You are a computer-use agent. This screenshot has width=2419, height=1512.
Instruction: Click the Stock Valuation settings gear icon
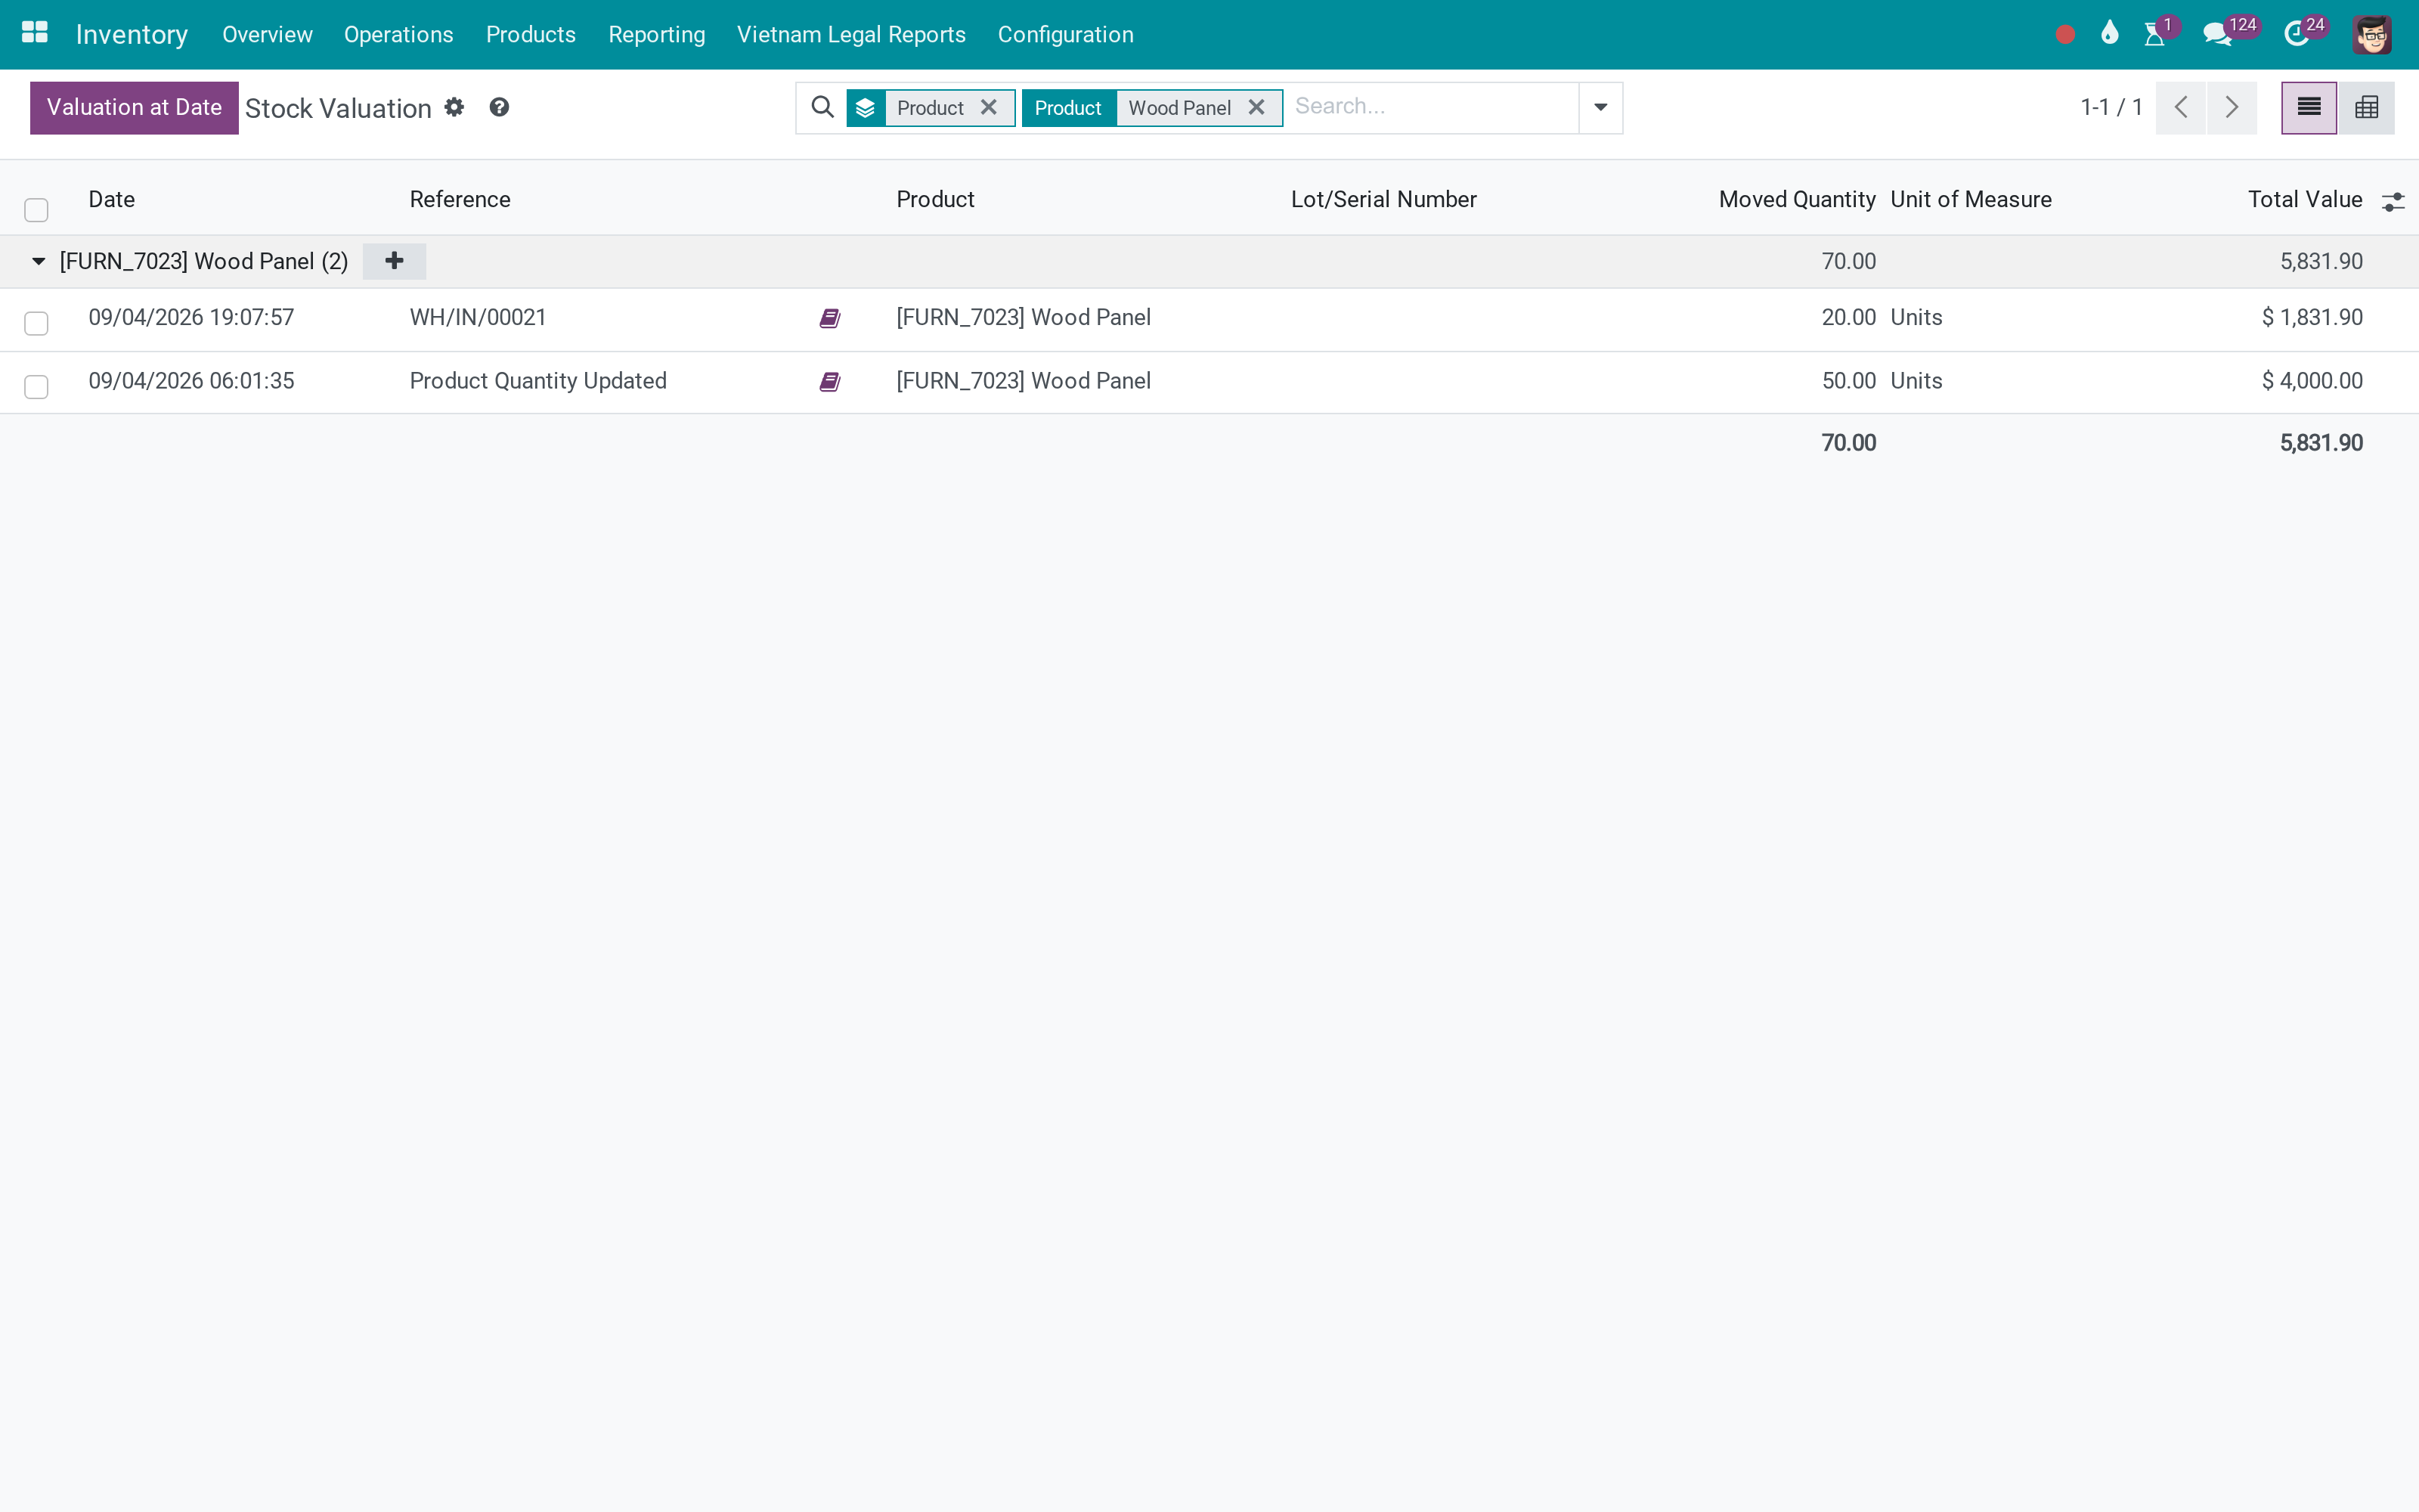pyautogui.click(x=455, y=107)
